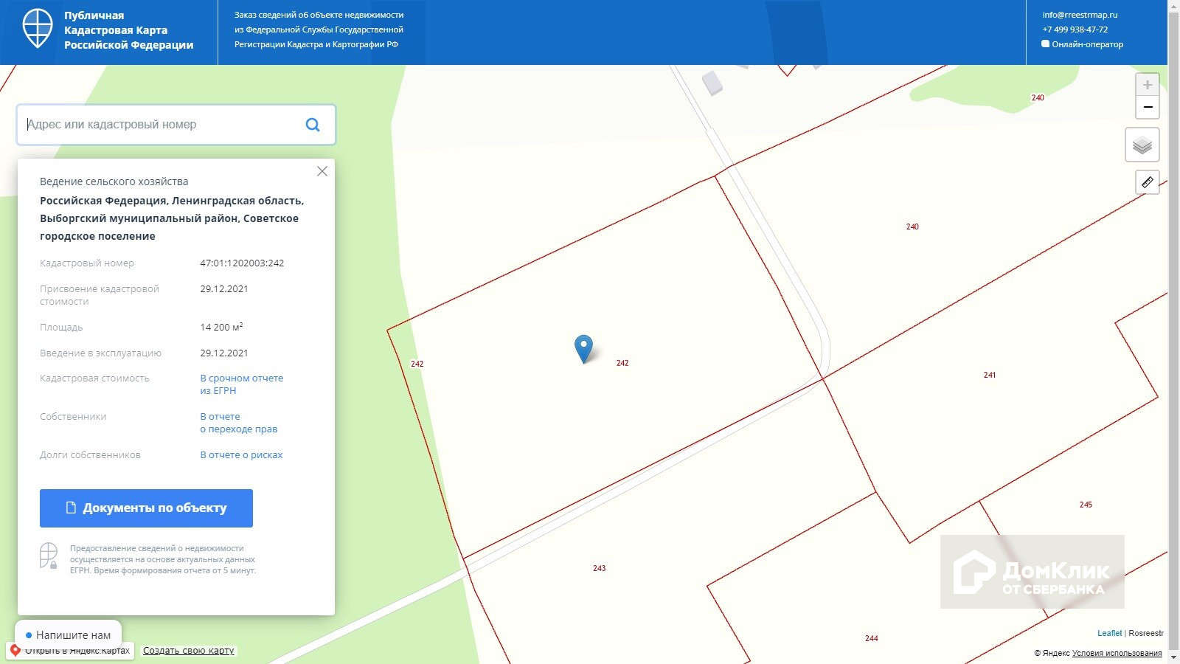Click the Yandex Maps red pin icon

[15, 651]
